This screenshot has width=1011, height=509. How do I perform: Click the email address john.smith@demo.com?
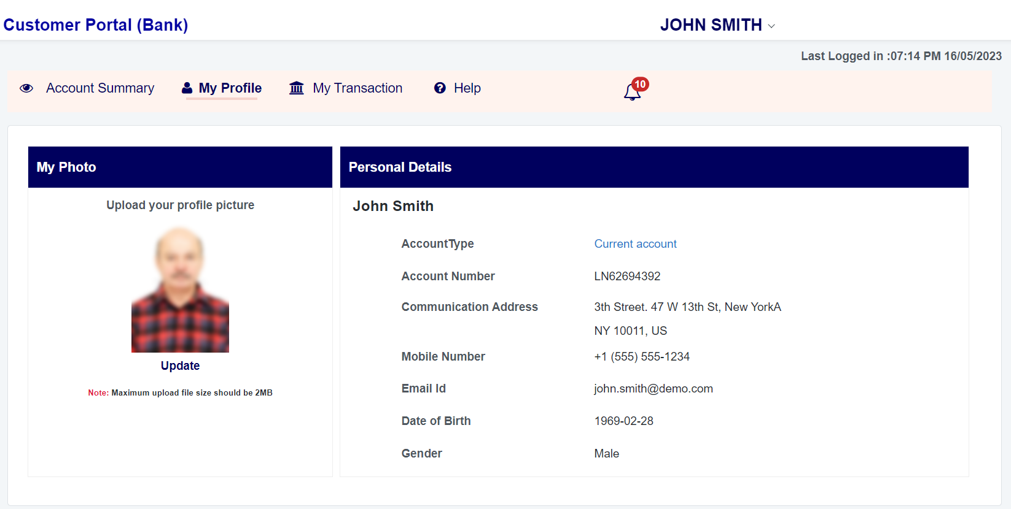click(x=653, y=389)
